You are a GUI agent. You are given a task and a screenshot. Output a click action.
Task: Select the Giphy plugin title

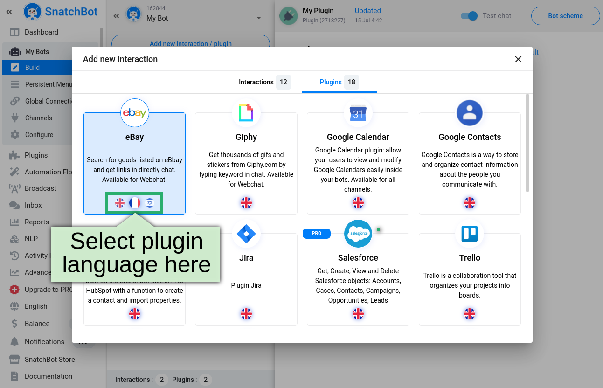tap(246, 137)
